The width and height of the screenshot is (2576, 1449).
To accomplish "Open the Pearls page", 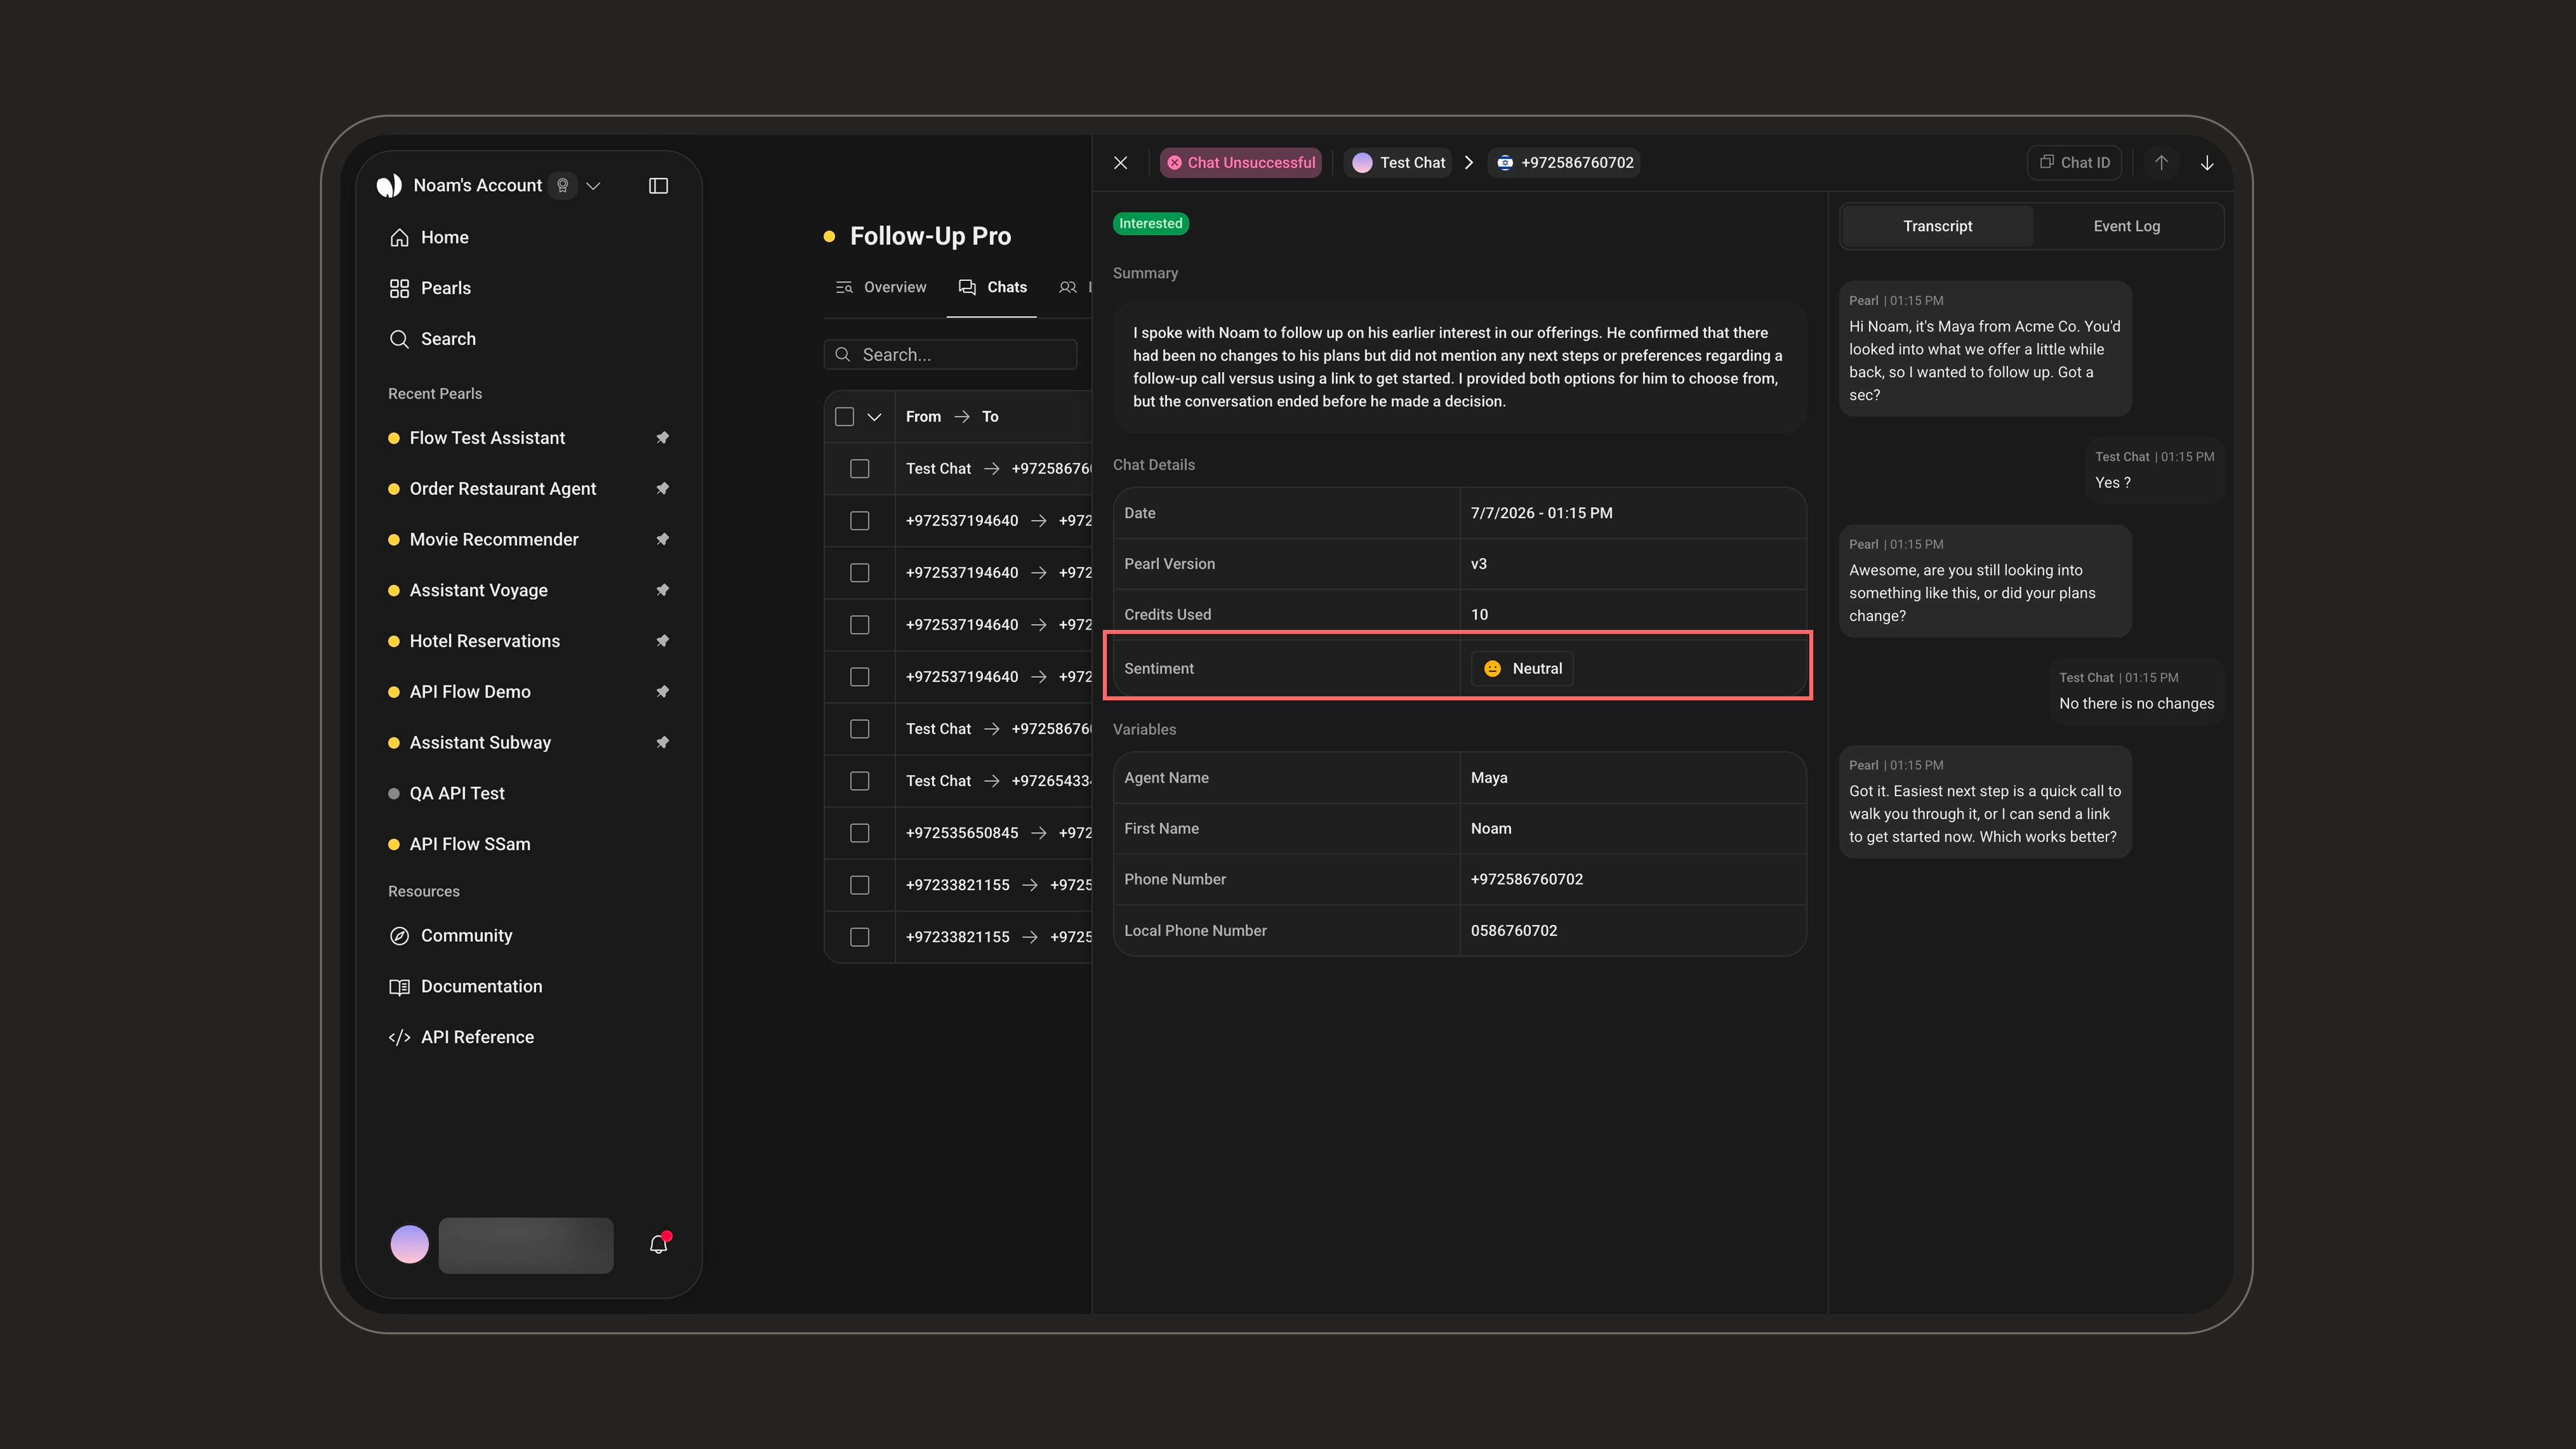I will pyautogui.click(x=430, y=288).
